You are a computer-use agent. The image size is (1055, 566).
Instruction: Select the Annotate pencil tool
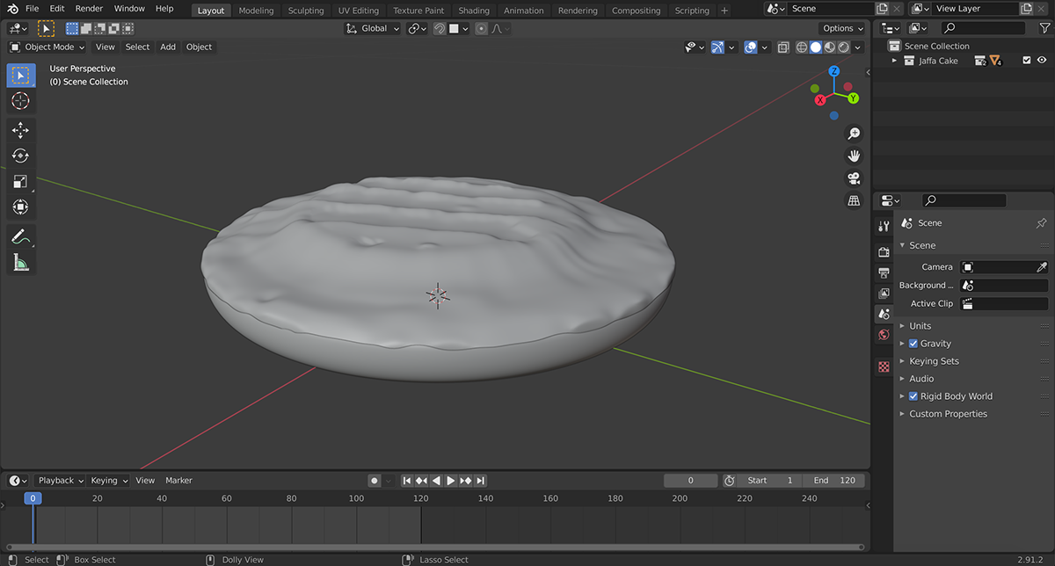click(x=20, y=236)
